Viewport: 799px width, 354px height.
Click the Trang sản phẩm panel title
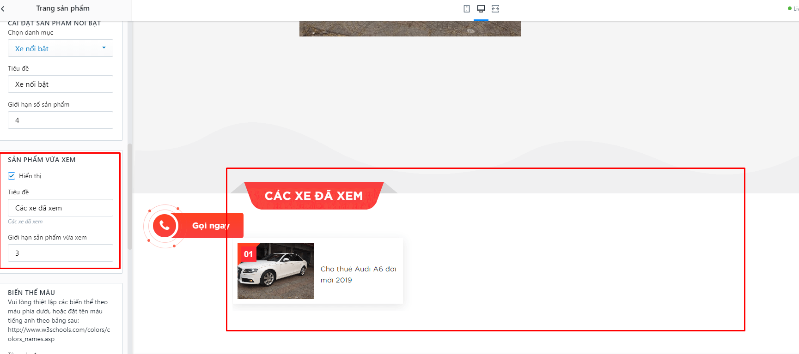(63, 8)
